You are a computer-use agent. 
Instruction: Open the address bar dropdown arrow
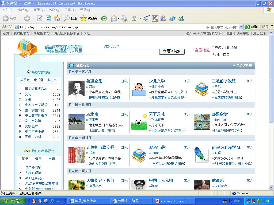[241, 27]
